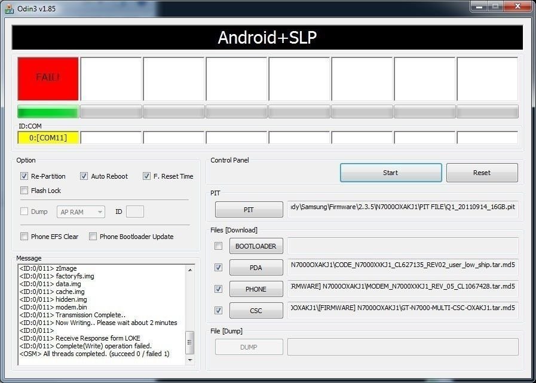Minimize the Odin3 window
Image resolution: width=536 pixels, height=383 pixels.
tap(479, 6)
